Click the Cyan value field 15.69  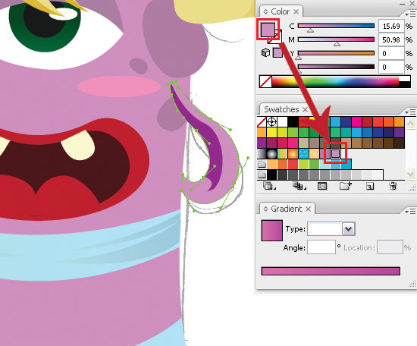(x=391, y=26)
